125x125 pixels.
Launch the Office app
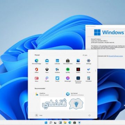(x=36, y=70)
